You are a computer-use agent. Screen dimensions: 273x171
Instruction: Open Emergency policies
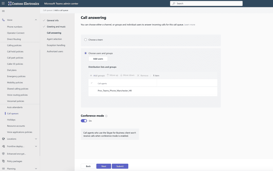16,76
